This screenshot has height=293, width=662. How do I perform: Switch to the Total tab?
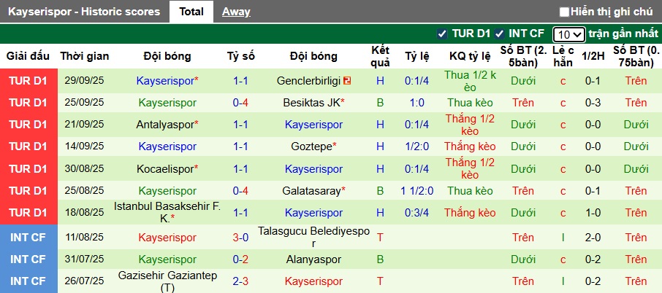(191, 12)
